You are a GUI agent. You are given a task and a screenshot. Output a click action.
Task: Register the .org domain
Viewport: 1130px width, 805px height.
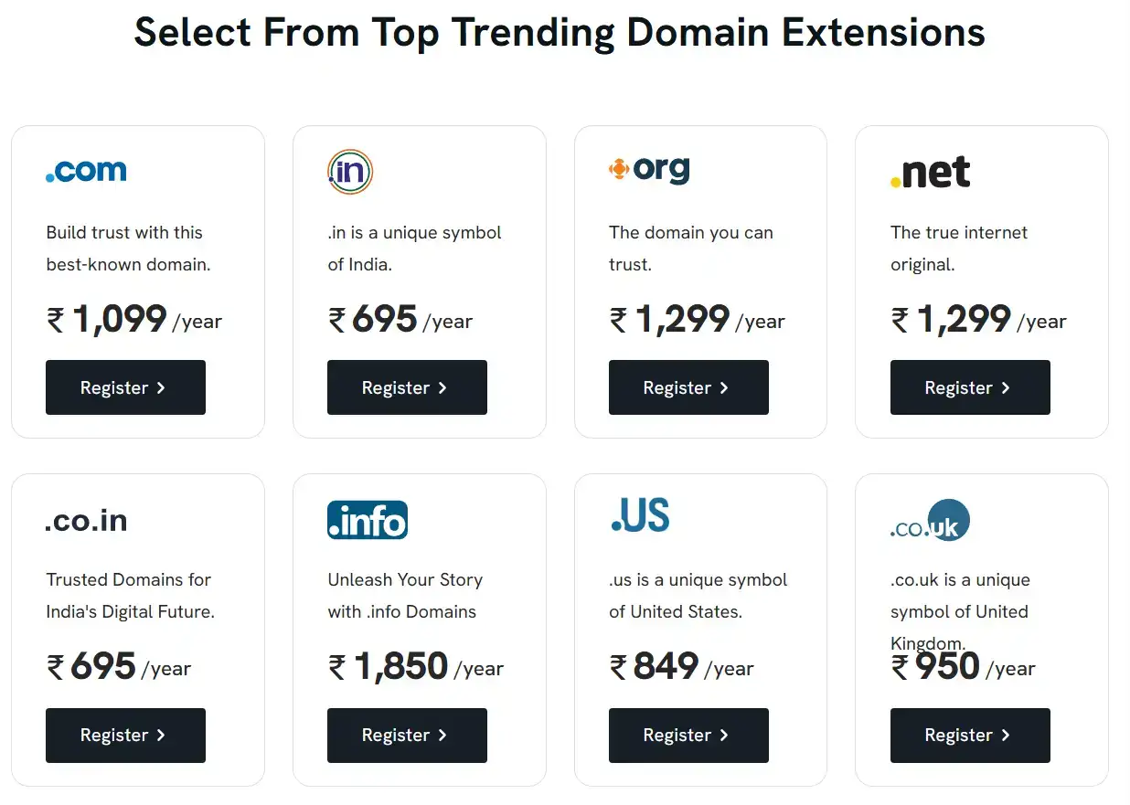pyautogui.click(x=688, y=387)
